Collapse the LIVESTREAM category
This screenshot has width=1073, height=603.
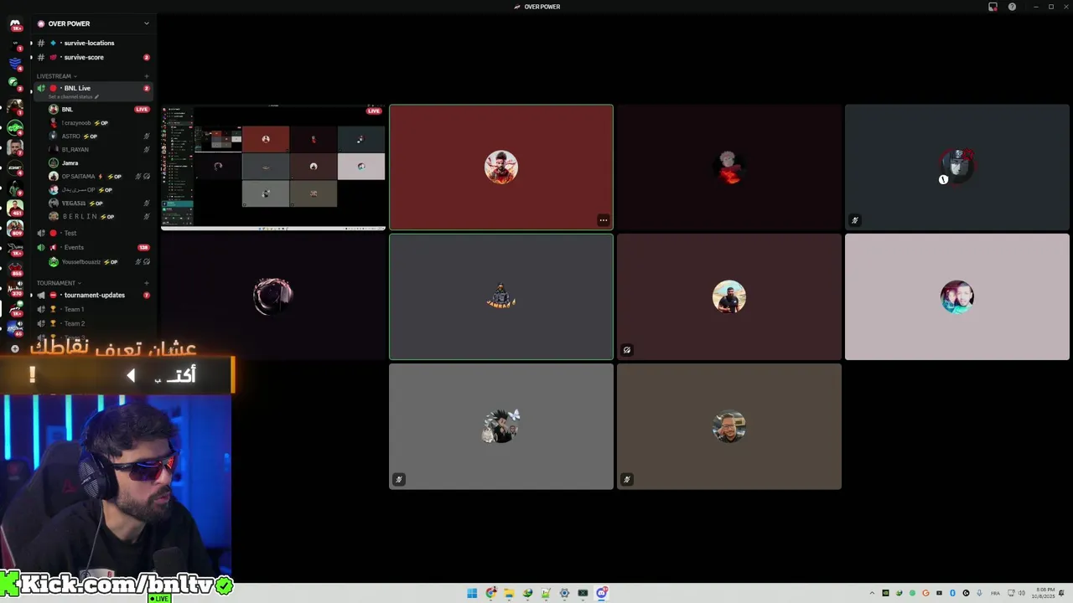56,76
